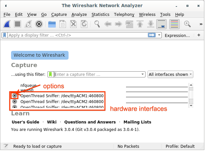This screenshot has height=151, width=205.
Task: Toggle packet list colorization
Action: [x=174, y=24]
